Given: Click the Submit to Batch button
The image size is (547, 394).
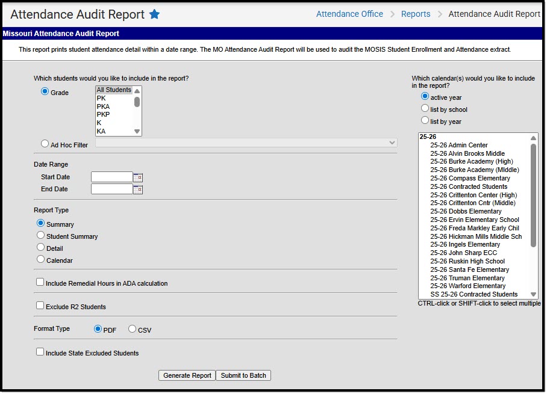Looking at the screenshot, I should [x=243, y=375].
